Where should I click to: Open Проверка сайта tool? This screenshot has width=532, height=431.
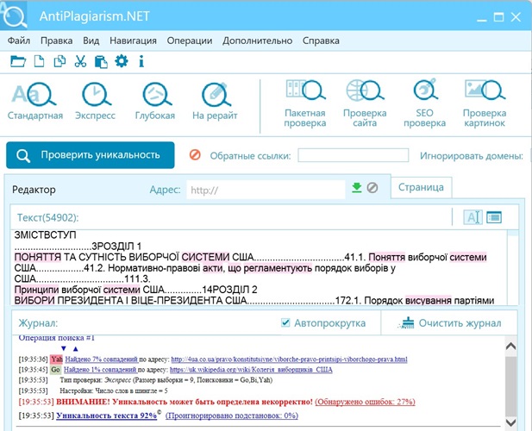point(365,103)
